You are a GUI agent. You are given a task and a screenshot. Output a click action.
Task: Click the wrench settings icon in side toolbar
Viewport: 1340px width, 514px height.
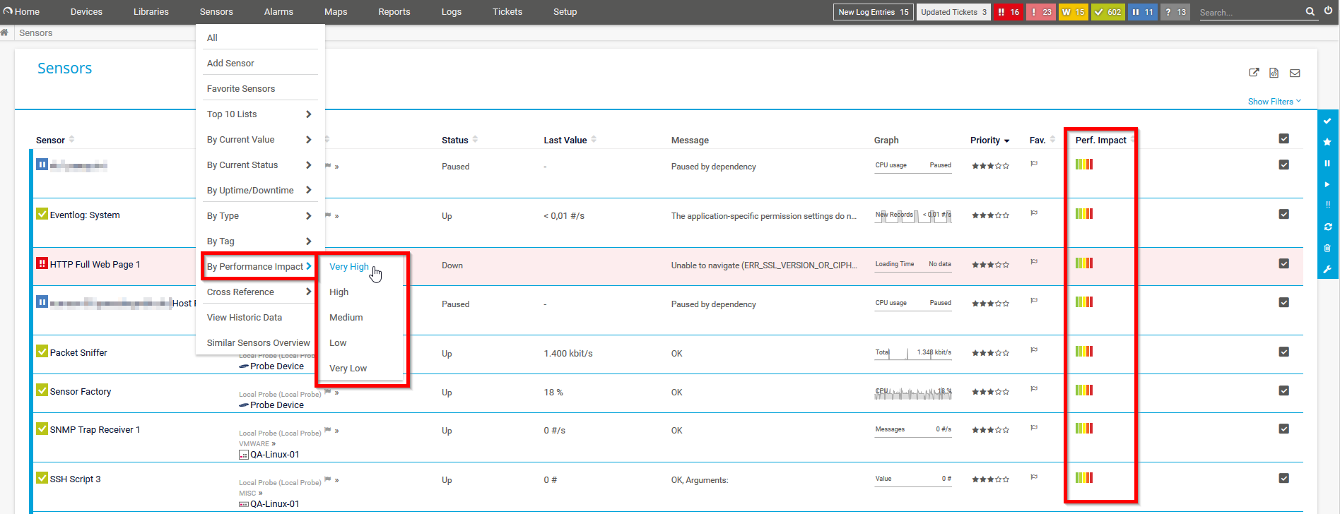click(x=1327, y=269)
